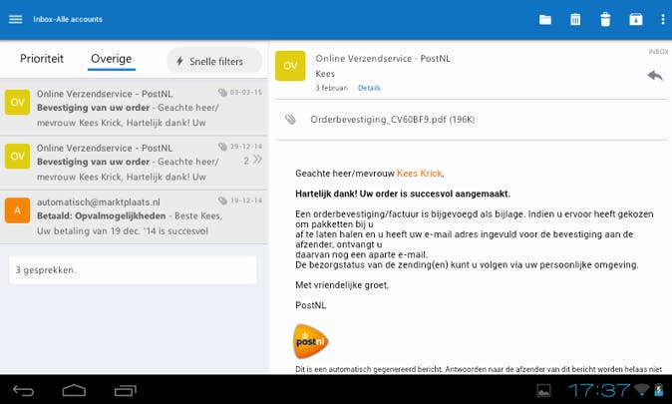Select OV avatar of the 03-02-15 email
The image size is (672, 404).
[17, 102]
